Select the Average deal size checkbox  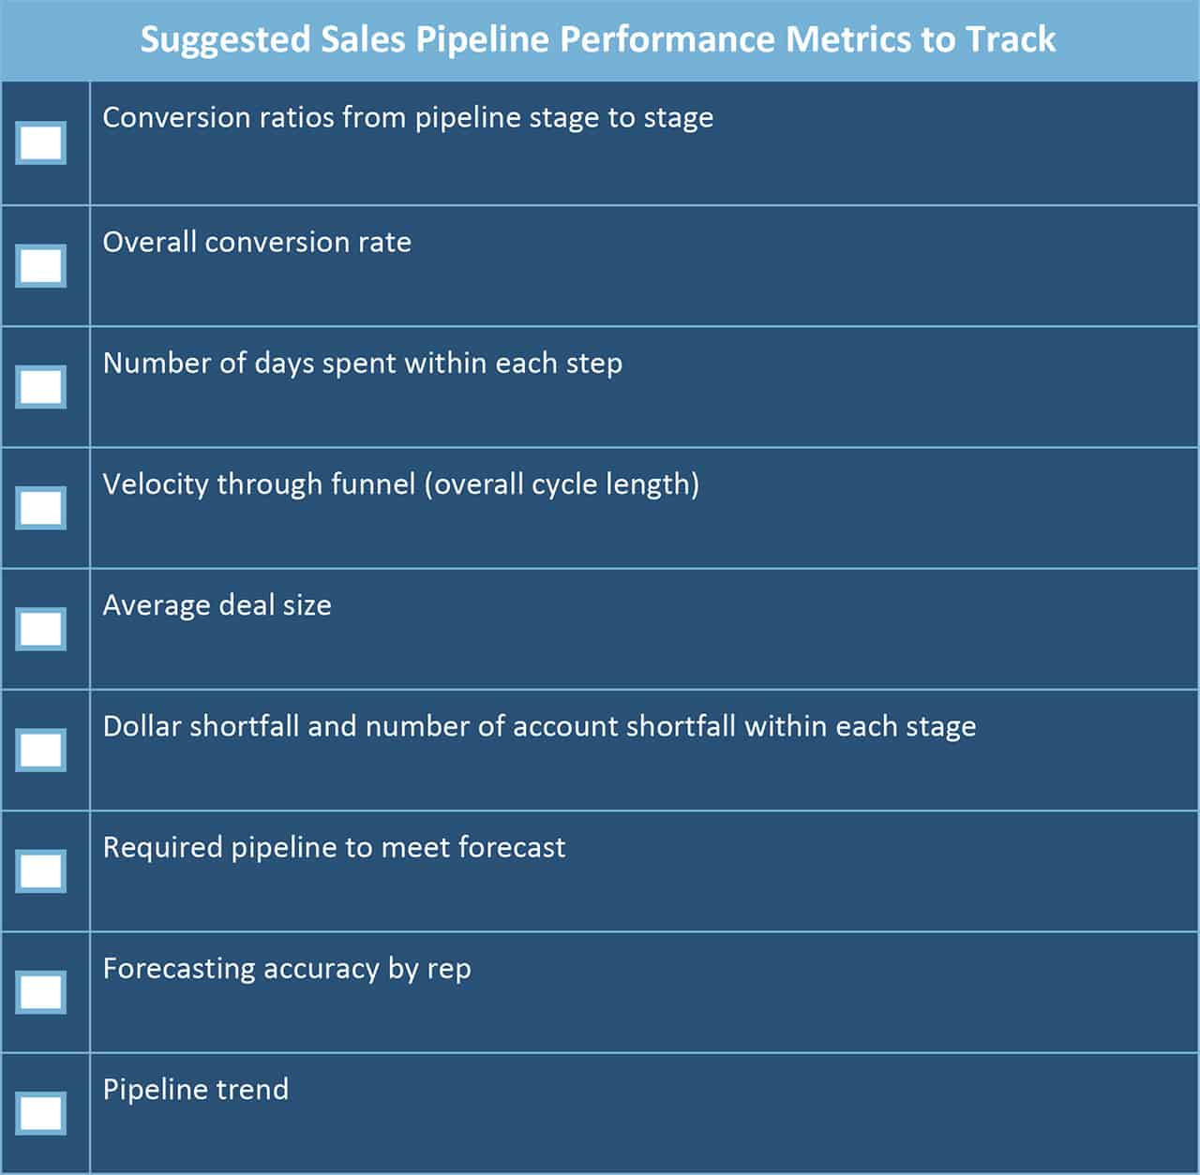[41, 629]
